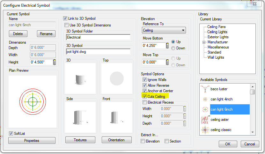Viewport: 265px width, 154px height.
Task: Toggle the Ignore Walls checkbox
Action: pos(144,80)
